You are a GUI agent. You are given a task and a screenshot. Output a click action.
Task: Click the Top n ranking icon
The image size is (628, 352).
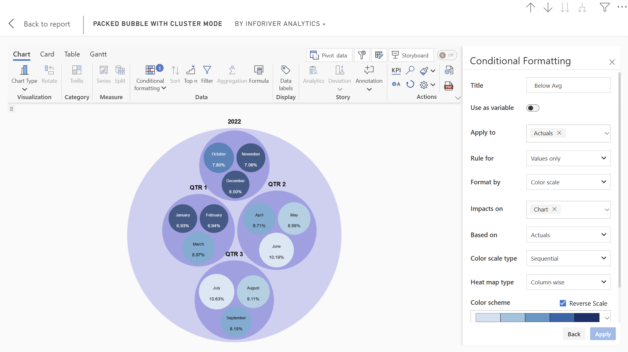click(190, 70)
